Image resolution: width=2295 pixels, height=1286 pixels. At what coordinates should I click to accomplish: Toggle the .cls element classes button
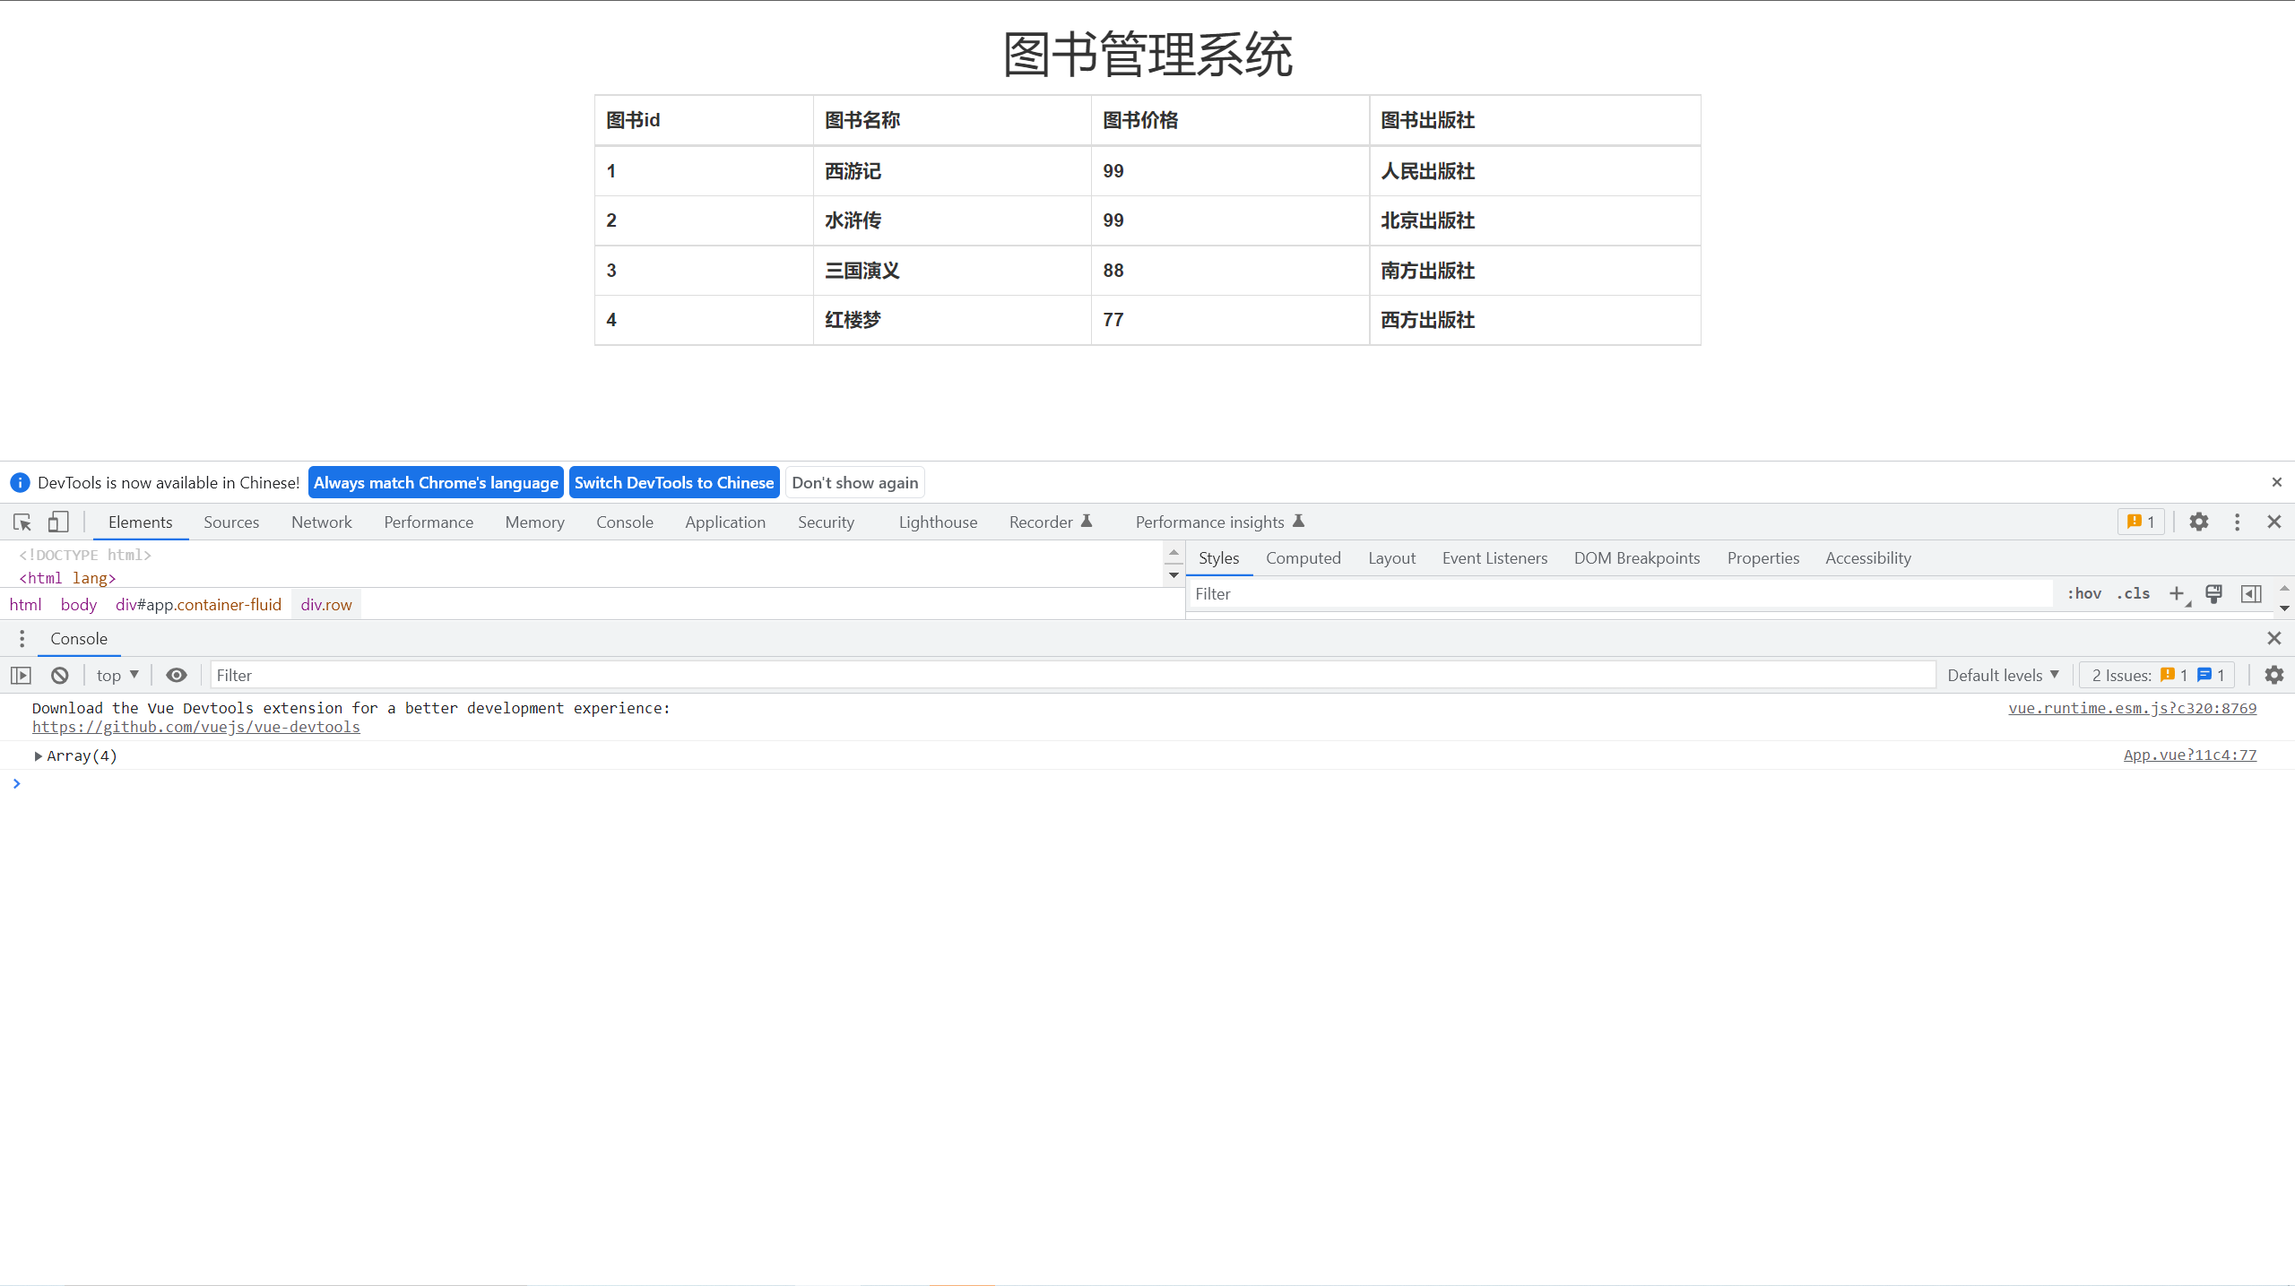click(x=2134, y=593)
